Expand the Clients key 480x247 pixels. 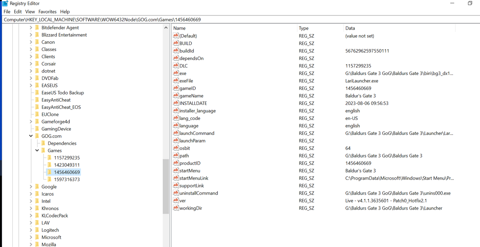click(31, 57)
